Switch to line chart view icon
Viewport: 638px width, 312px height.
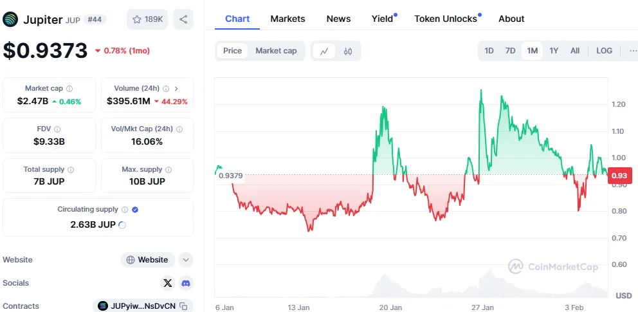pyautogui.click(x=324, y=51)
